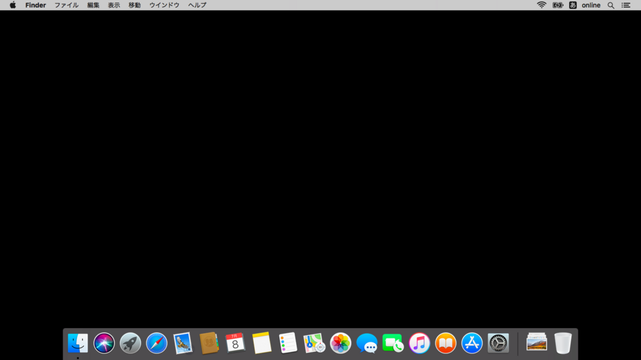Open the Trash
The width and height of the screenshot is (641, 360).
click(x=563, y=343)
